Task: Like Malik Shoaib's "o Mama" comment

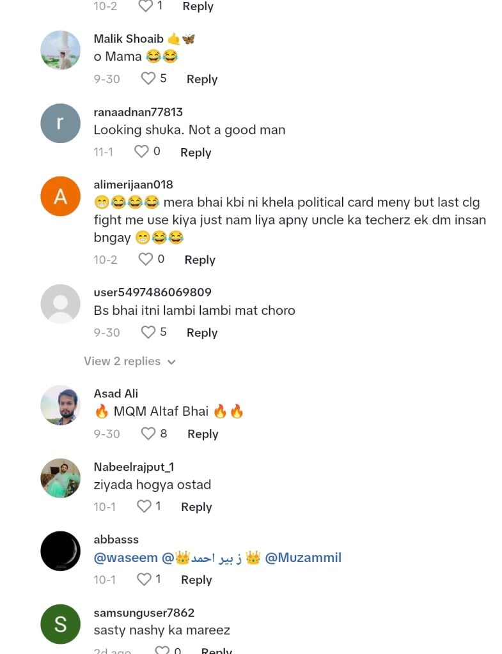Action: (148, 79)
